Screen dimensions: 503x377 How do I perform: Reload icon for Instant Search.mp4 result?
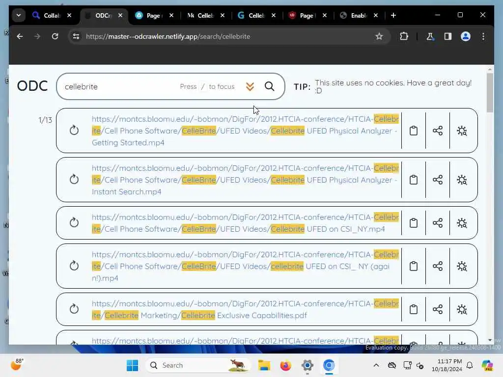point(74,179)
